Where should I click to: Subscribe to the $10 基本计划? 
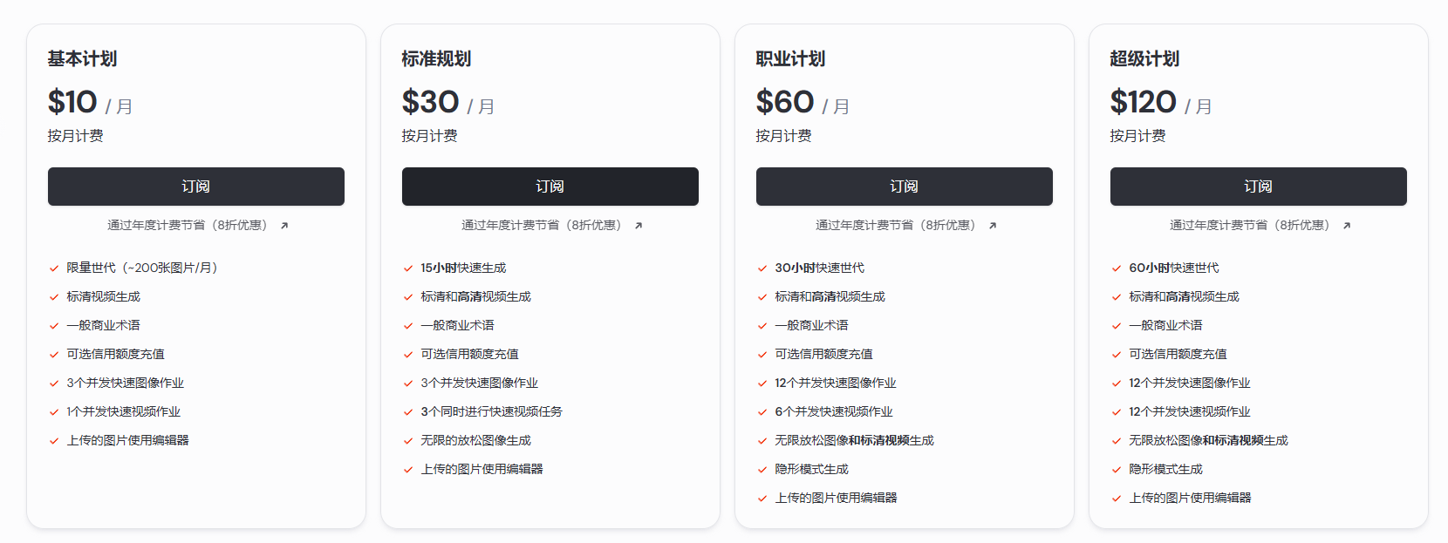tap(196, 187)
